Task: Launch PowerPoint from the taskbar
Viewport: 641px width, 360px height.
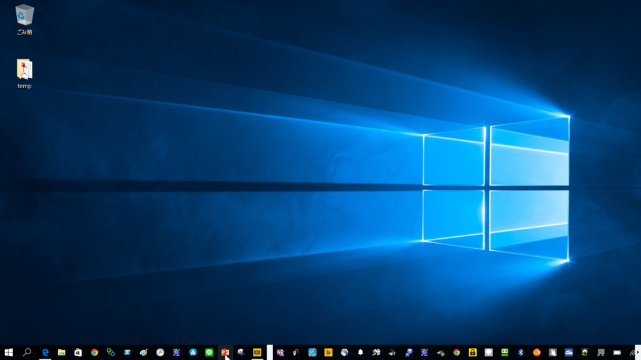Action: coord(225,352)
